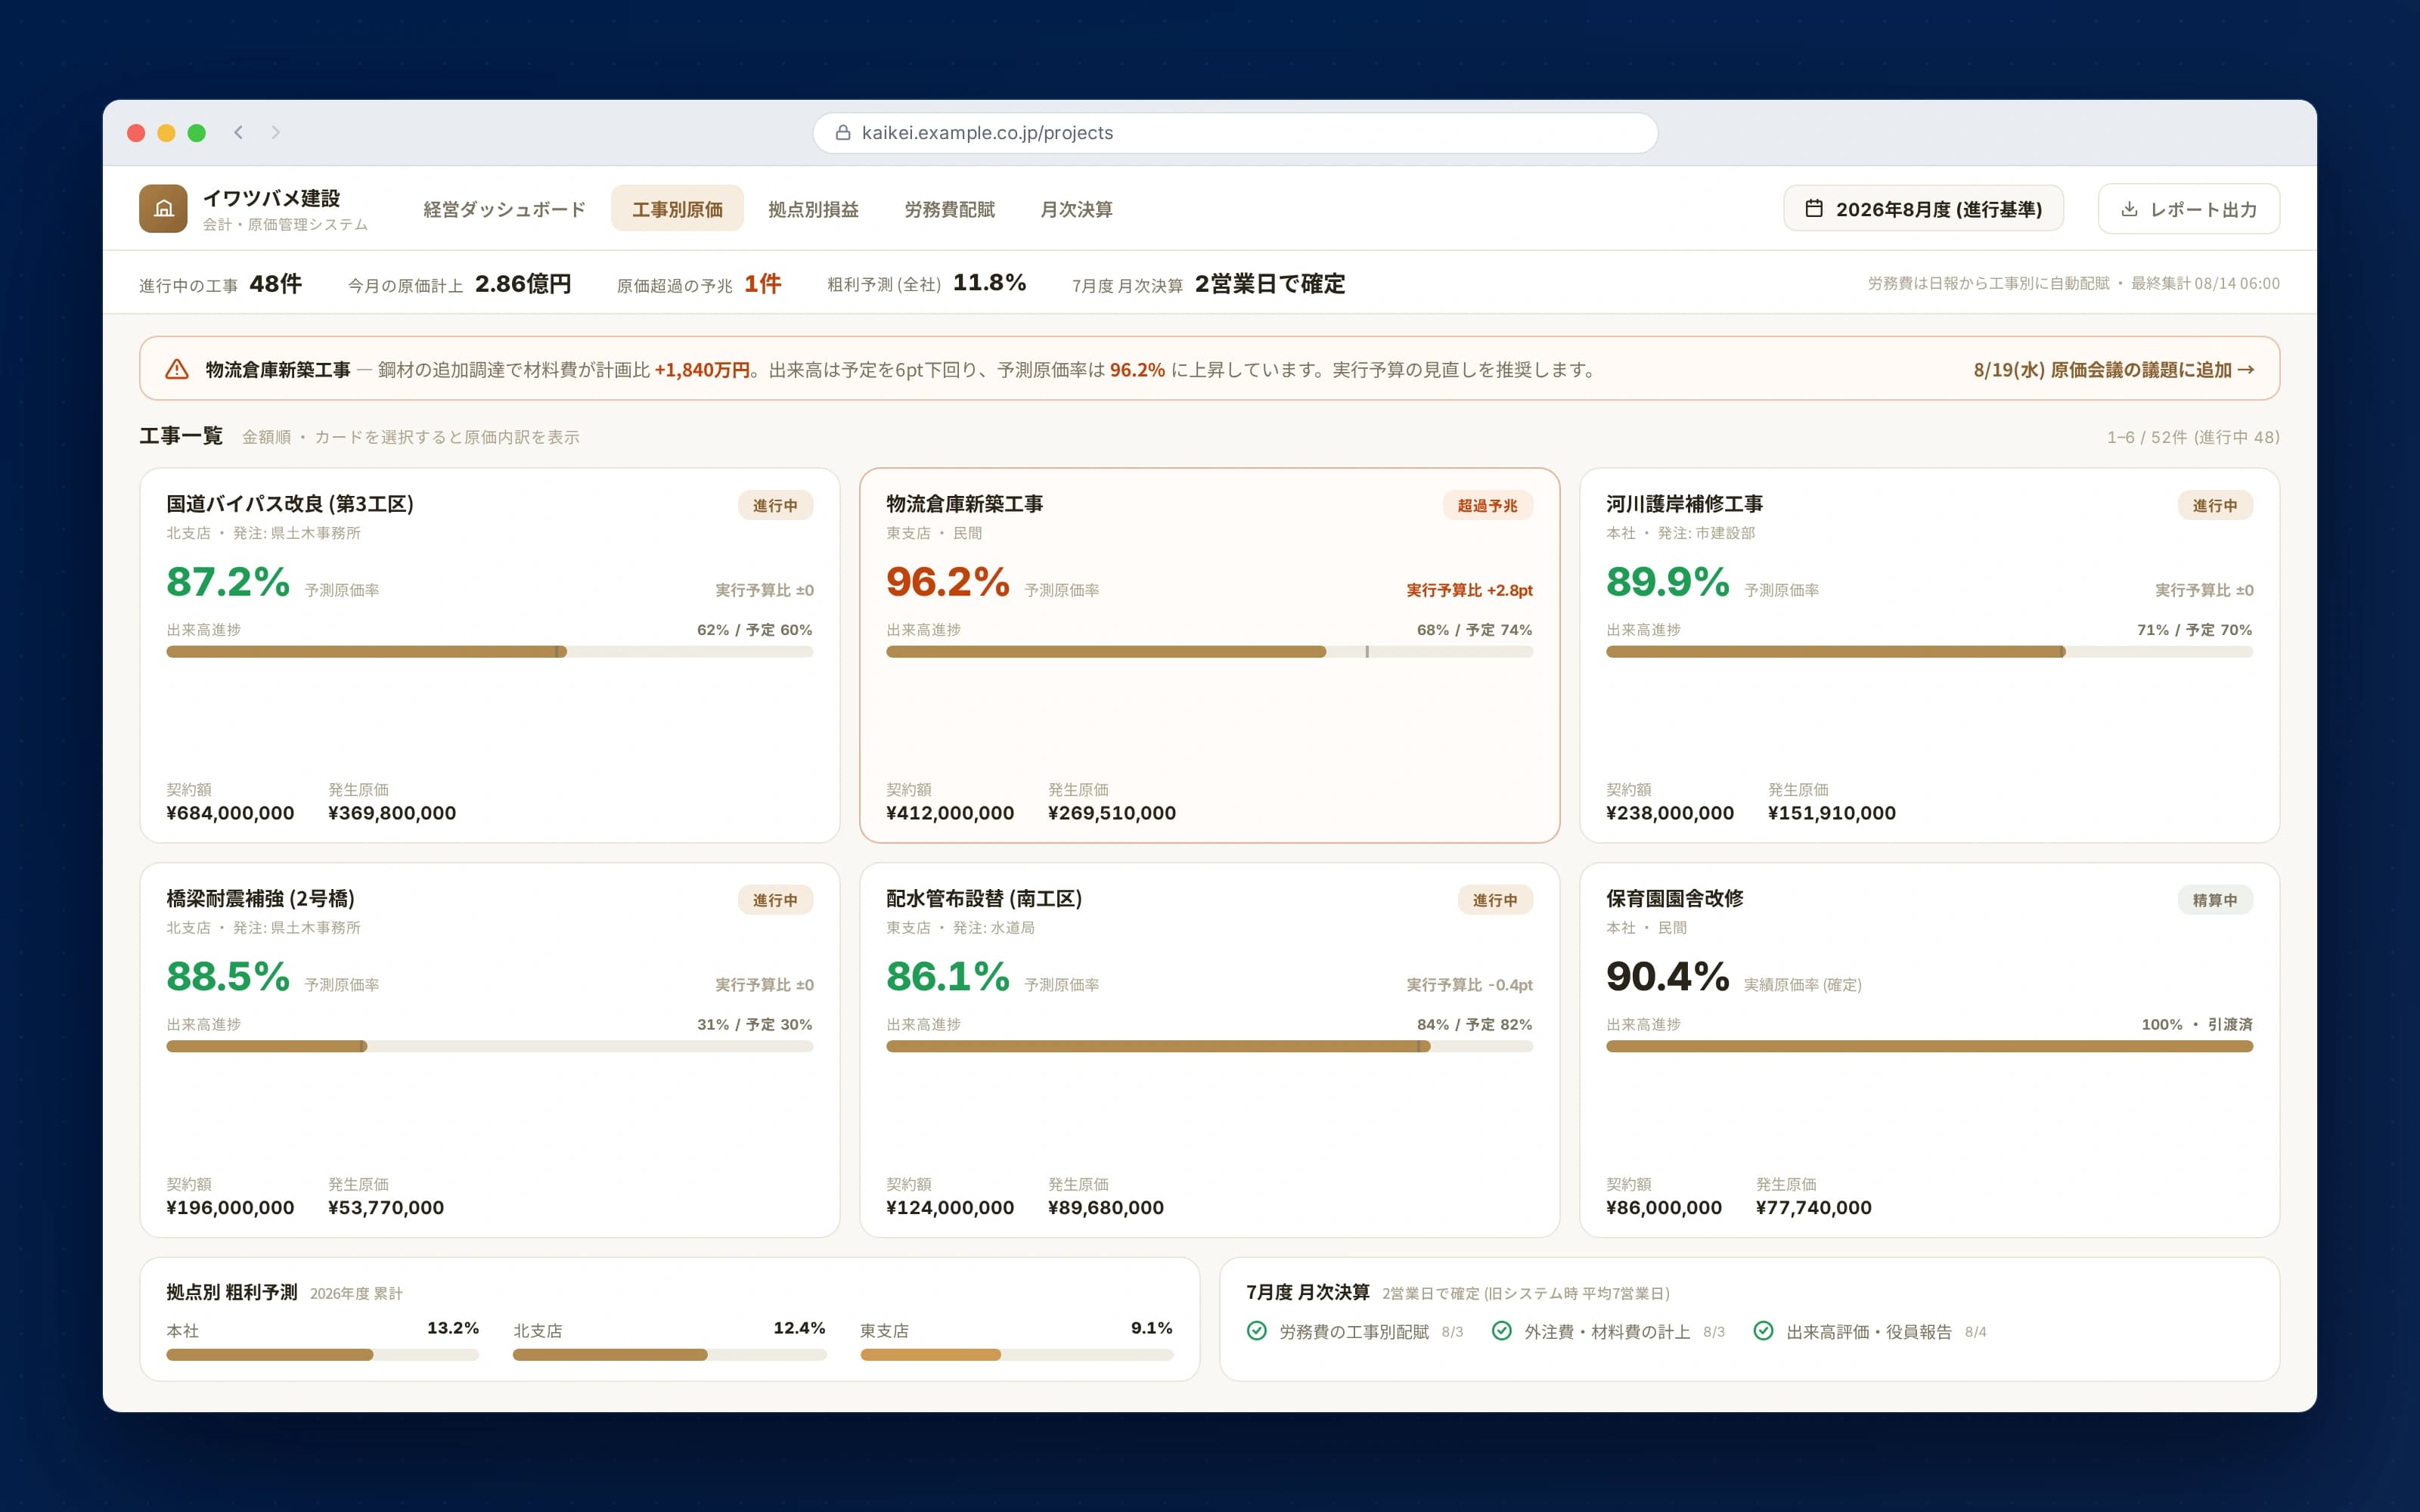Click the 87.2% forecast cost rate value

point(228,582)
